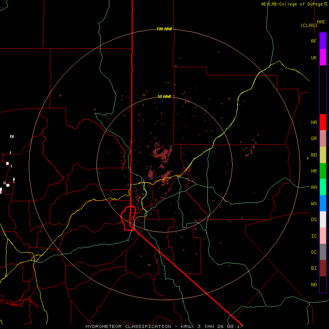
Task: Click the 100 NMI range ring label
Action: tap(164, 29)
